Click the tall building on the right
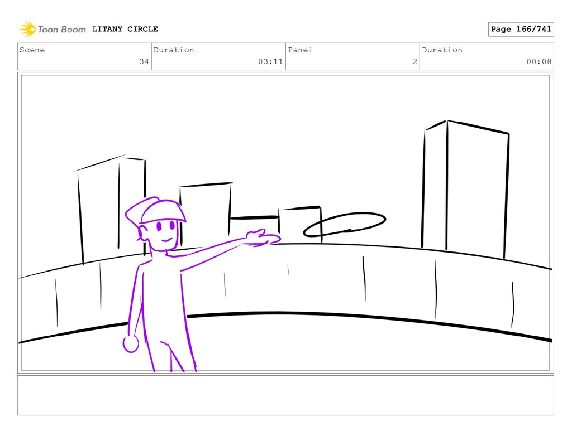 coord(465,190)
